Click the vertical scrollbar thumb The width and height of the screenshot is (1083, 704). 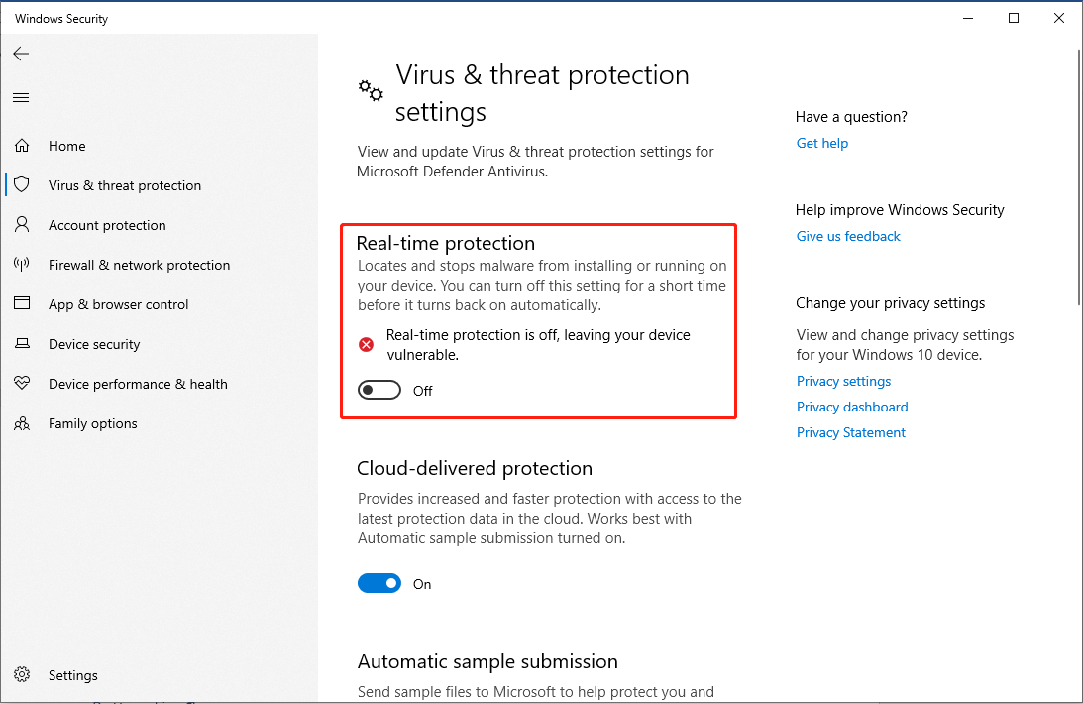pos(1079,176)
